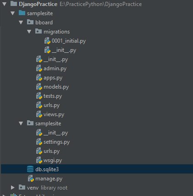The image size is (193, 196).
Task: Click the models.py Python file icon
Action: [x=39, y=87]
